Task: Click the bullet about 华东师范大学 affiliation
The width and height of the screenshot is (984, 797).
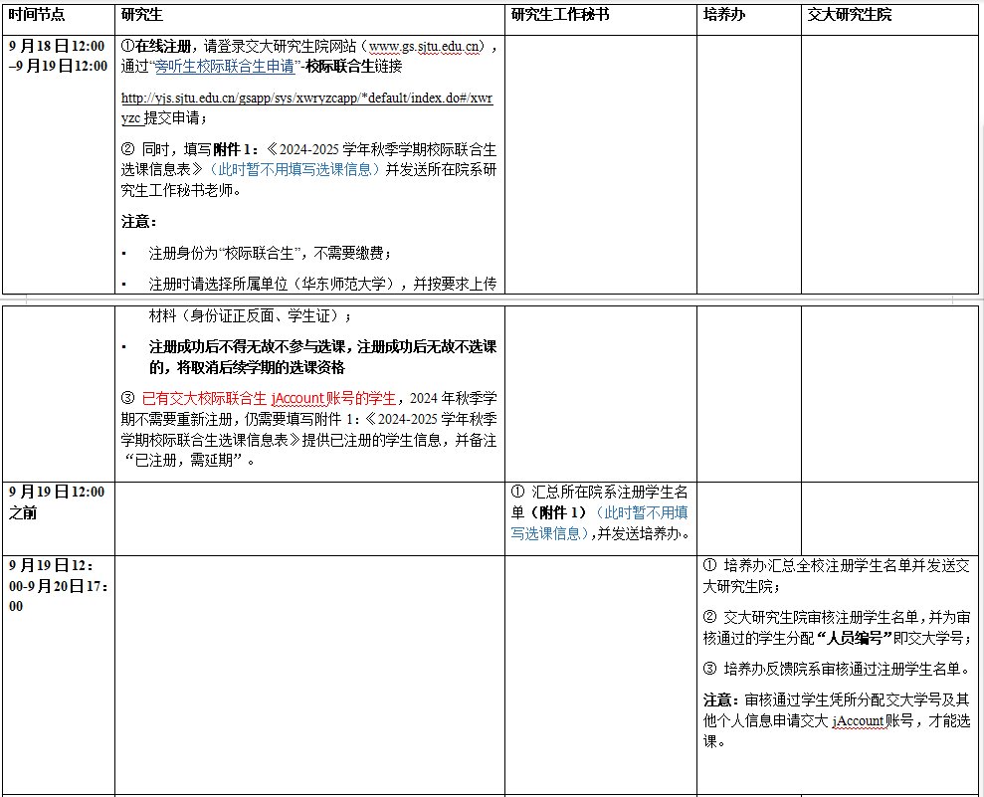Action: (x=322, y=285)
